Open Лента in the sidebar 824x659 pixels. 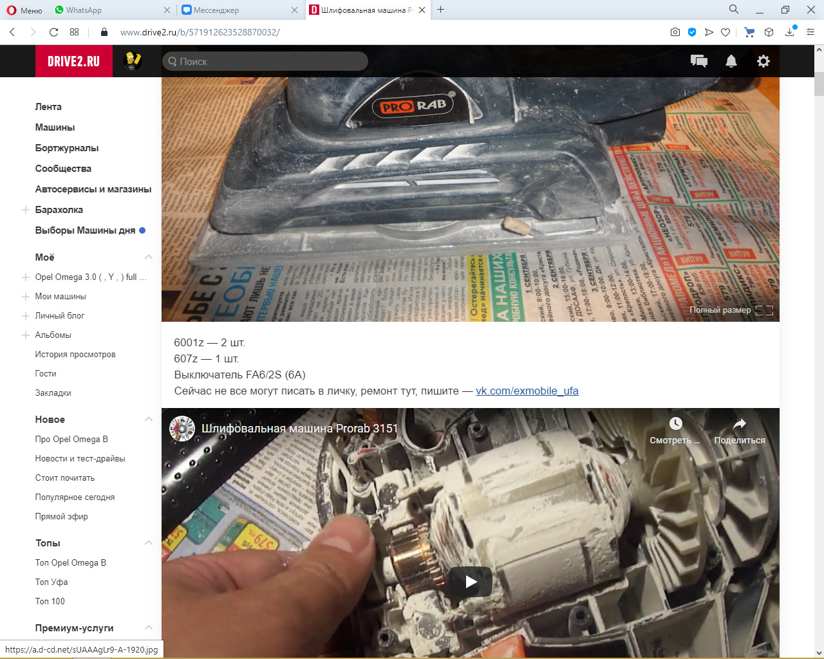[x=48, y=107]
